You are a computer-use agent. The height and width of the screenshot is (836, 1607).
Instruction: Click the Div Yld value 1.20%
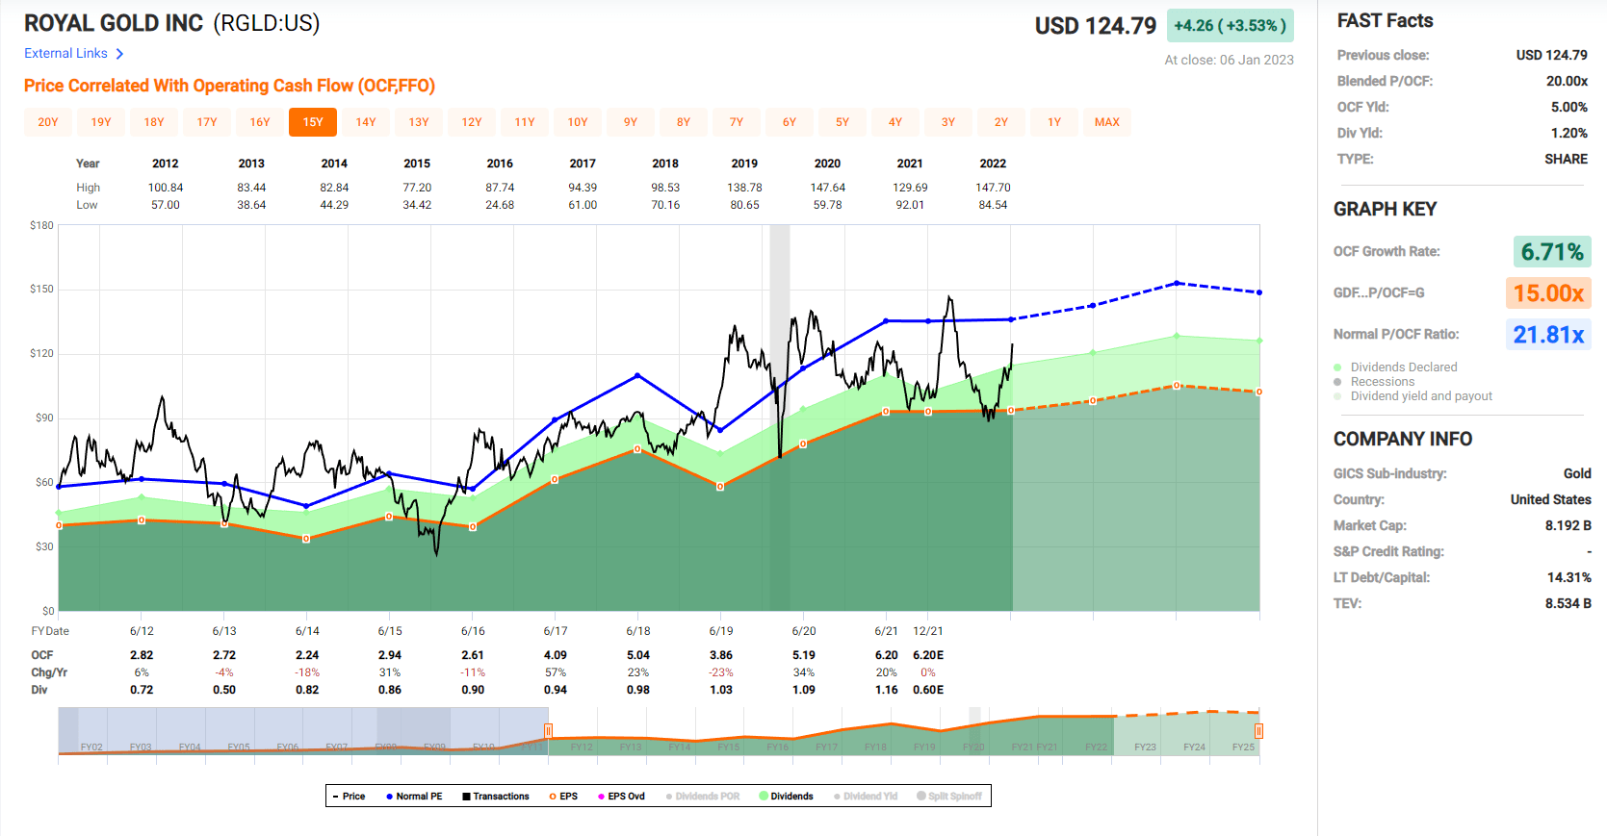pos(1568,133)
